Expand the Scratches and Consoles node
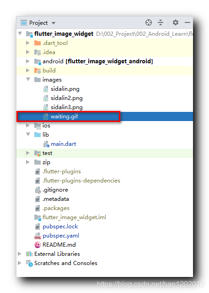209x293 pixels. (20, 263)
